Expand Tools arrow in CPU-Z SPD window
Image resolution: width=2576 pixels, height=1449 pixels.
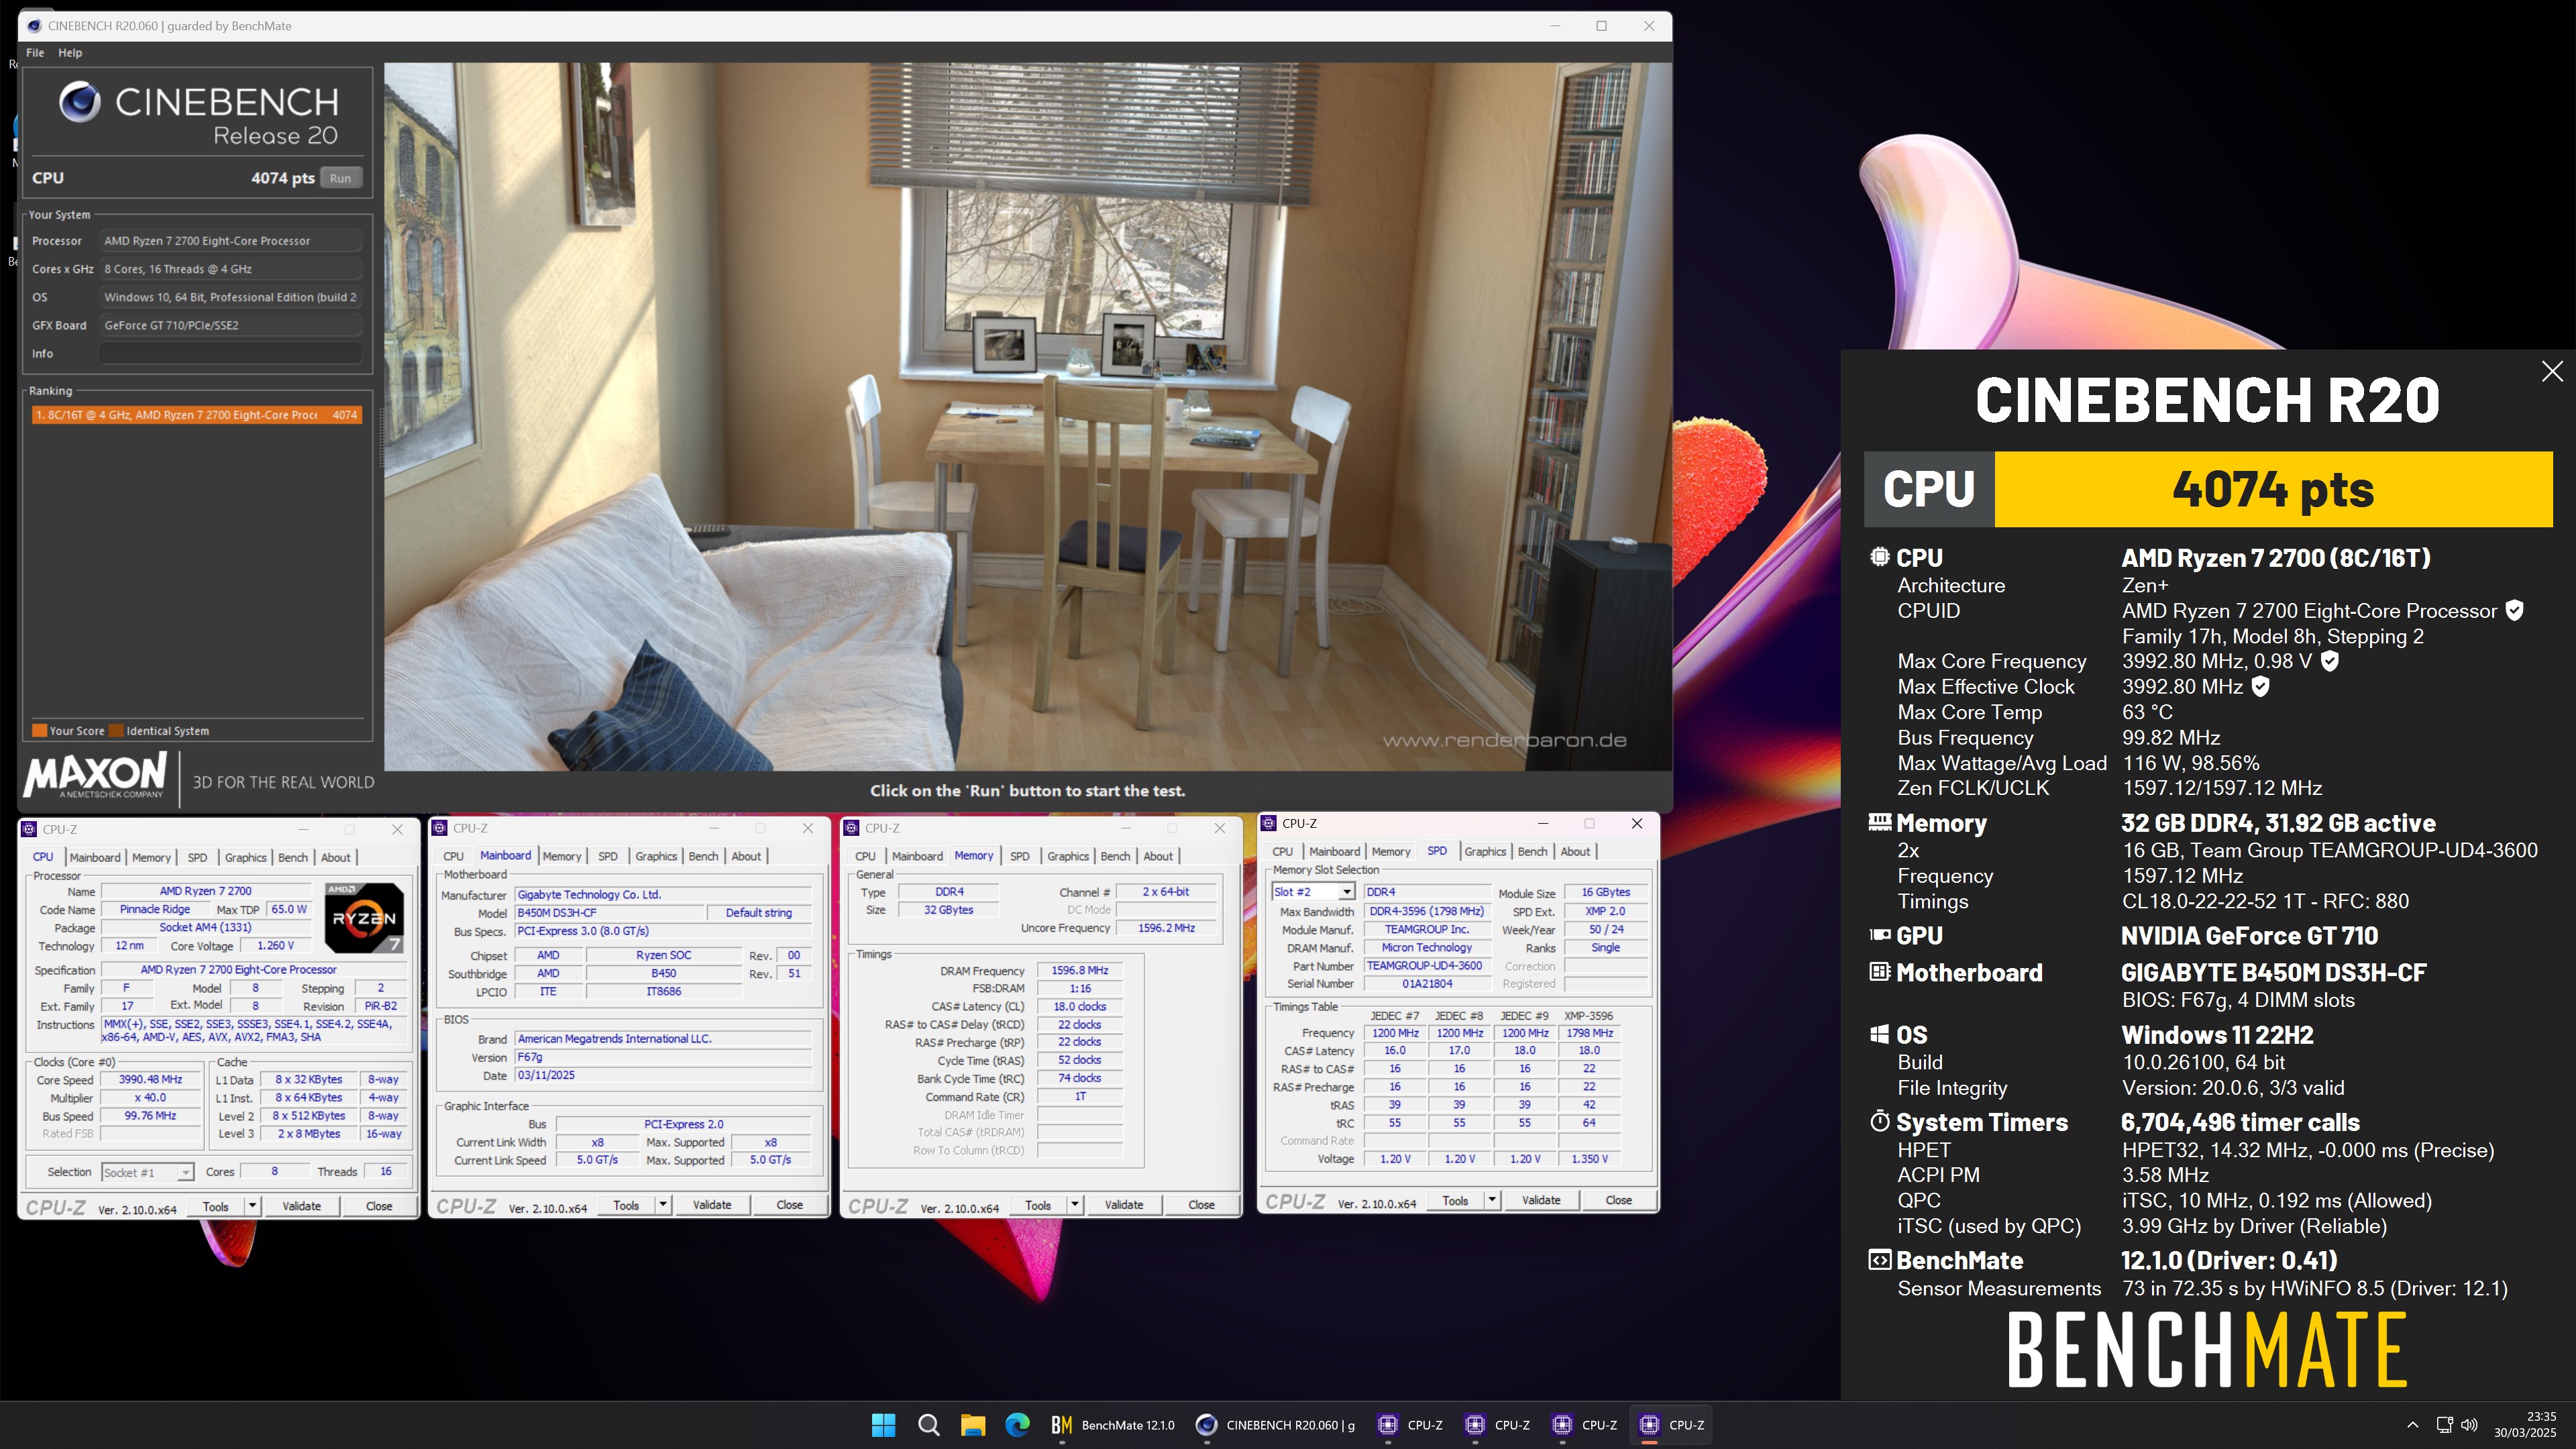click(1492, 1200)
